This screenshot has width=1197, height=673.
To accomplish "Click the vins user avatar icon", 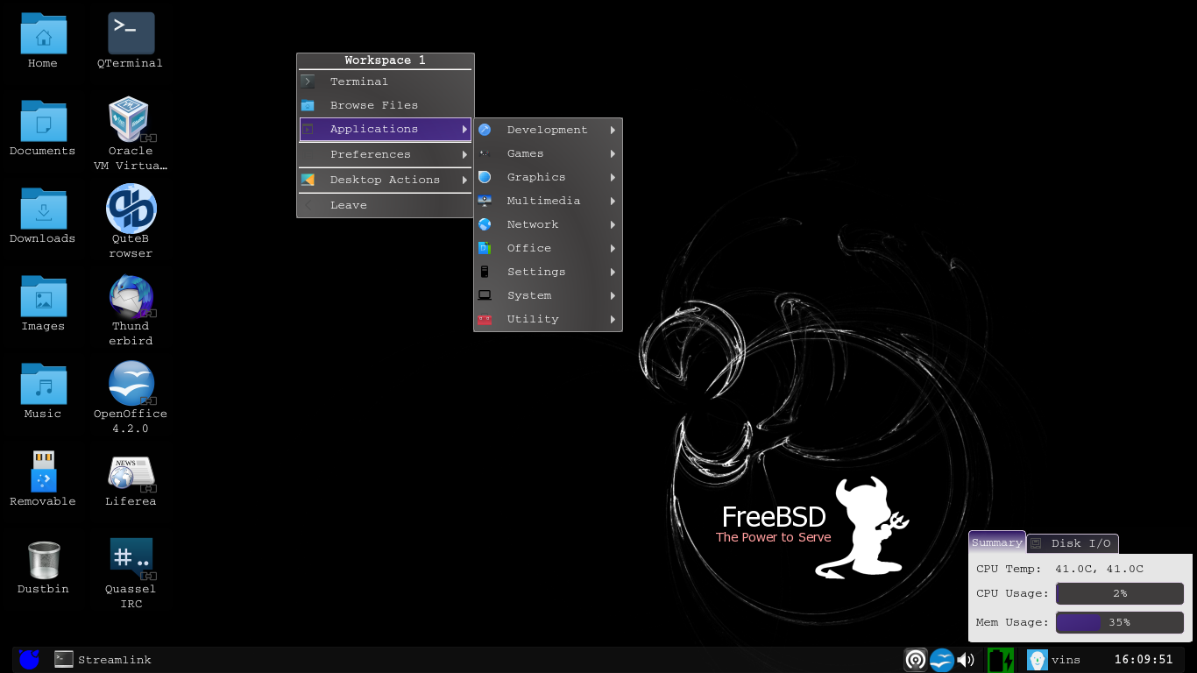I will [1038, 660].
